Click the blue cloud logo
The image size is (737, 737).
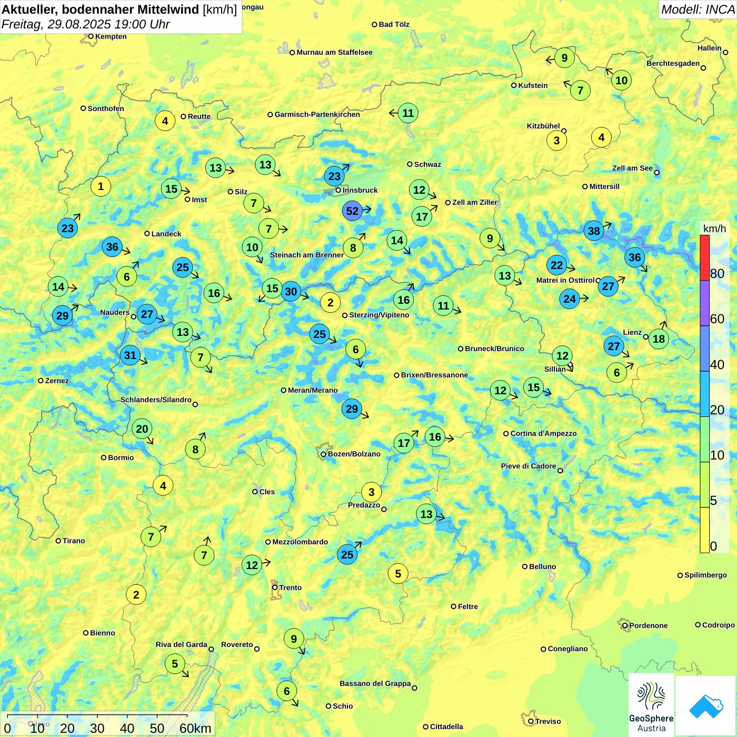[706, 706]
